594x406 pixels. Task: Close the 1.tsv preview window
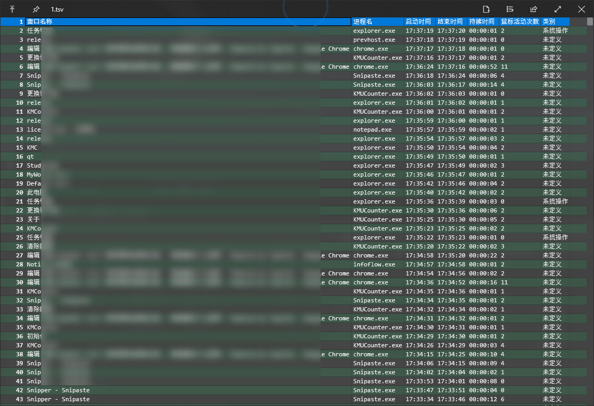(581, 9)
